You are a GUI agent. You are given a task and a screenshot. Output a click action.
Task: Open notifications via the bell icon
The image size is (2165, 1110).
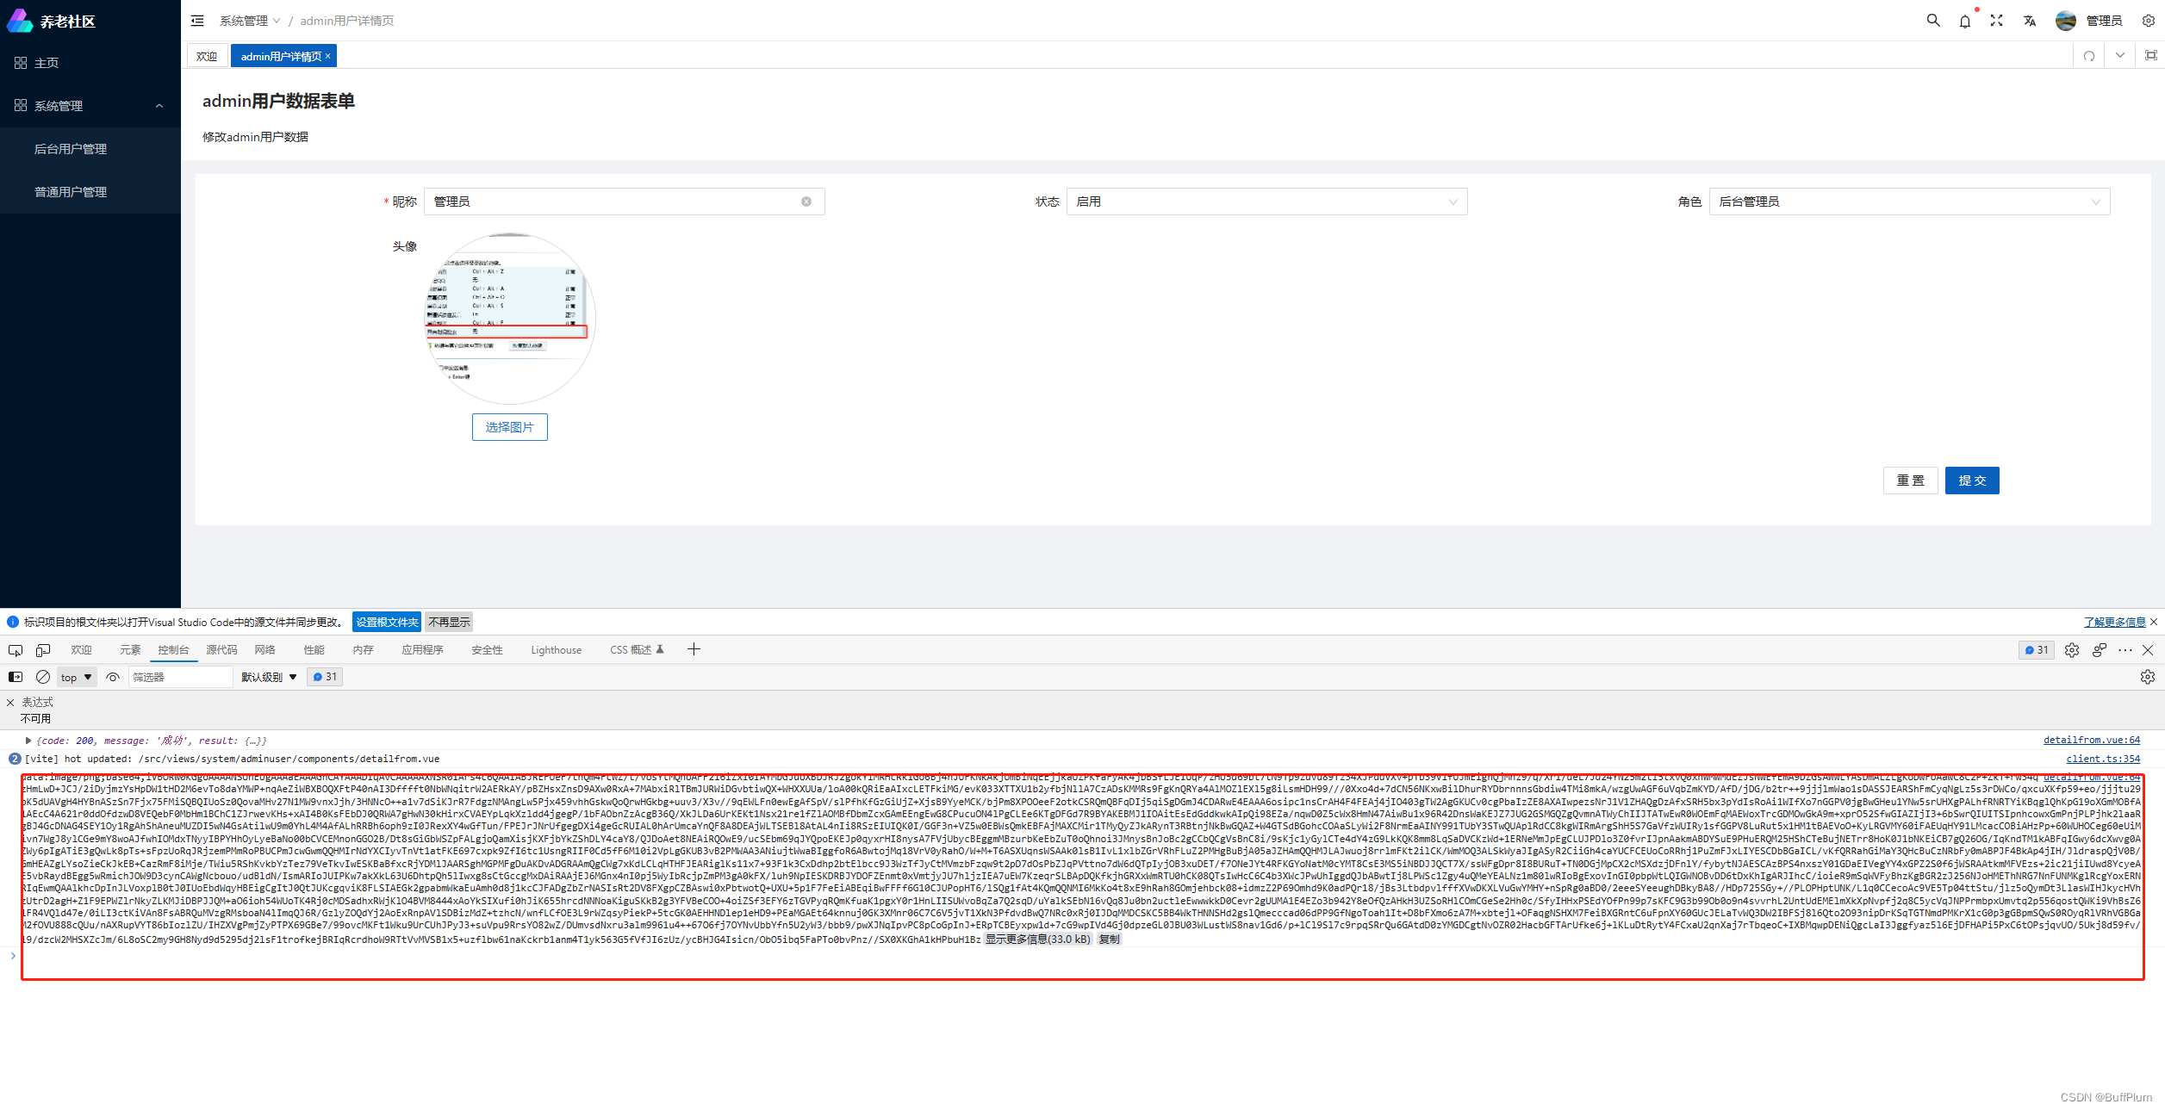[1965, 20]
